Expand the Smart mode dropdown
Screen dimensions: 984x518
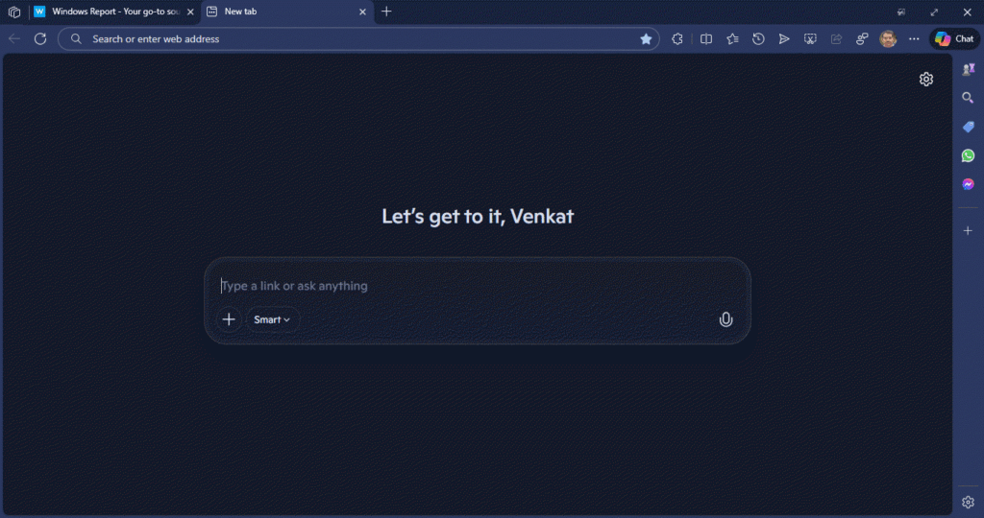[272, 319]
